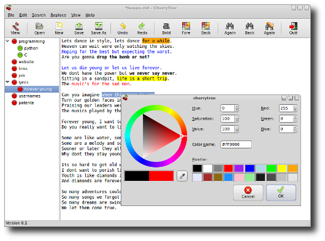Pick the black palette swatch in top row
The image size is (325, 241).
(x=197, y=168)
